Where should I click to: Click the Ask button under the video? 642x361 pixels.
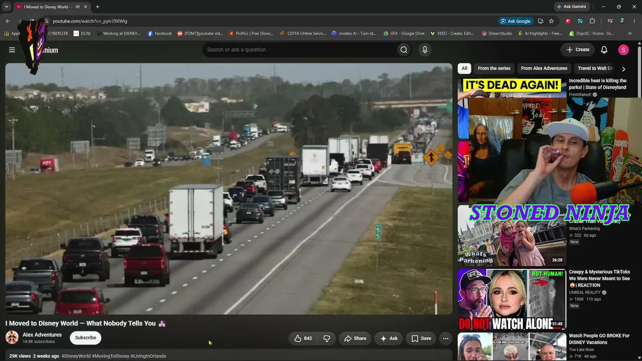click(389, 338)
